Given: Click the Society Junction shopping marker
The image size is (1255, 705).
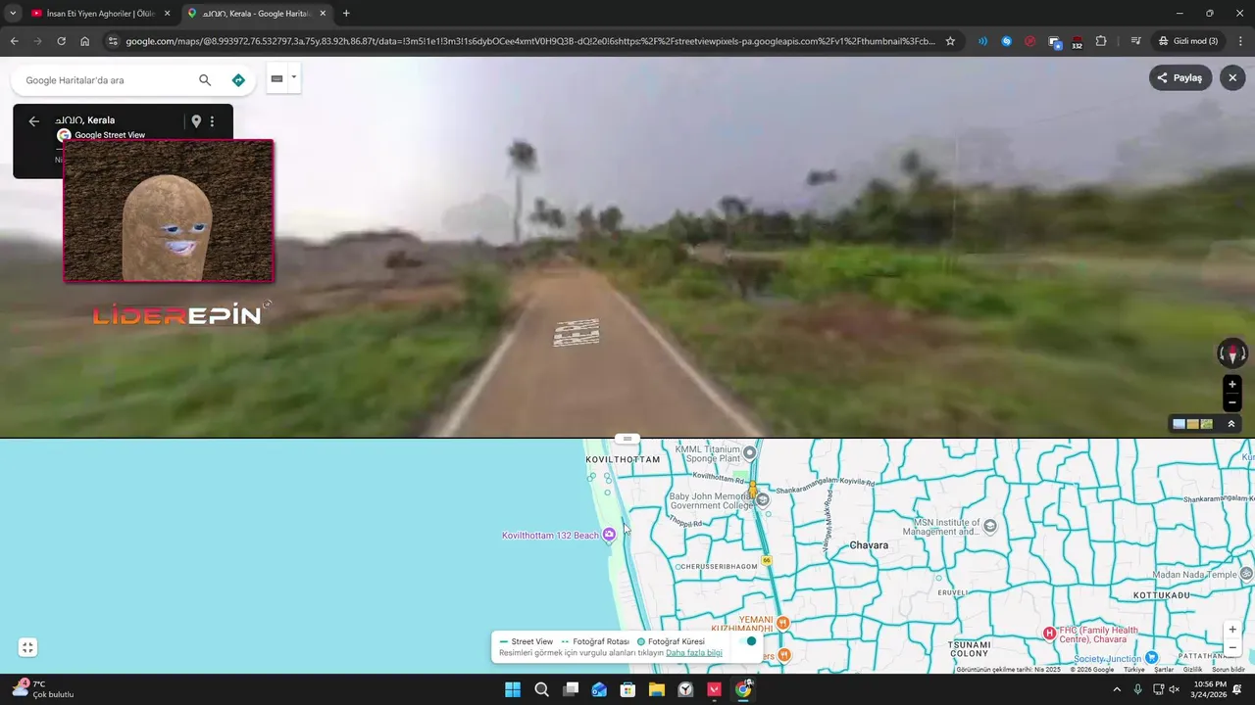Looking at the screenshot, I should coord(1152,658).
